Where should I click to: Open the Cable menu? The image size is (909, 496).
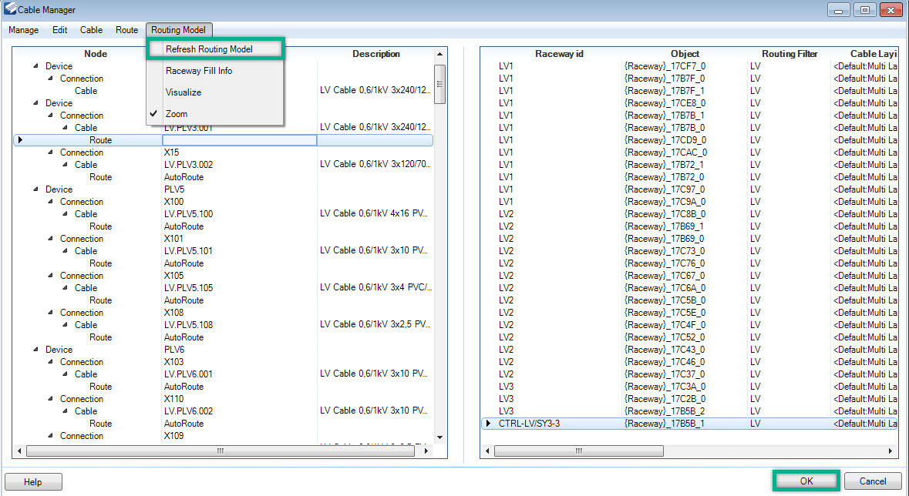(x=91, y=30)
